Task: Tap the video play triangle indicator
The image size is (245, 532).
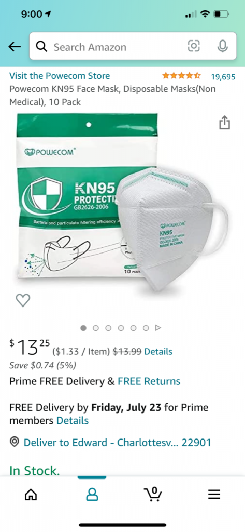Action: pos(157,328)
